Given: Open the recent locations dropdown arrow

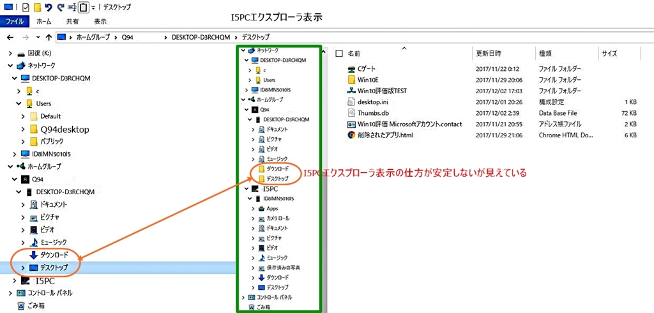Looking at the screenshot, I should (38, 37).
